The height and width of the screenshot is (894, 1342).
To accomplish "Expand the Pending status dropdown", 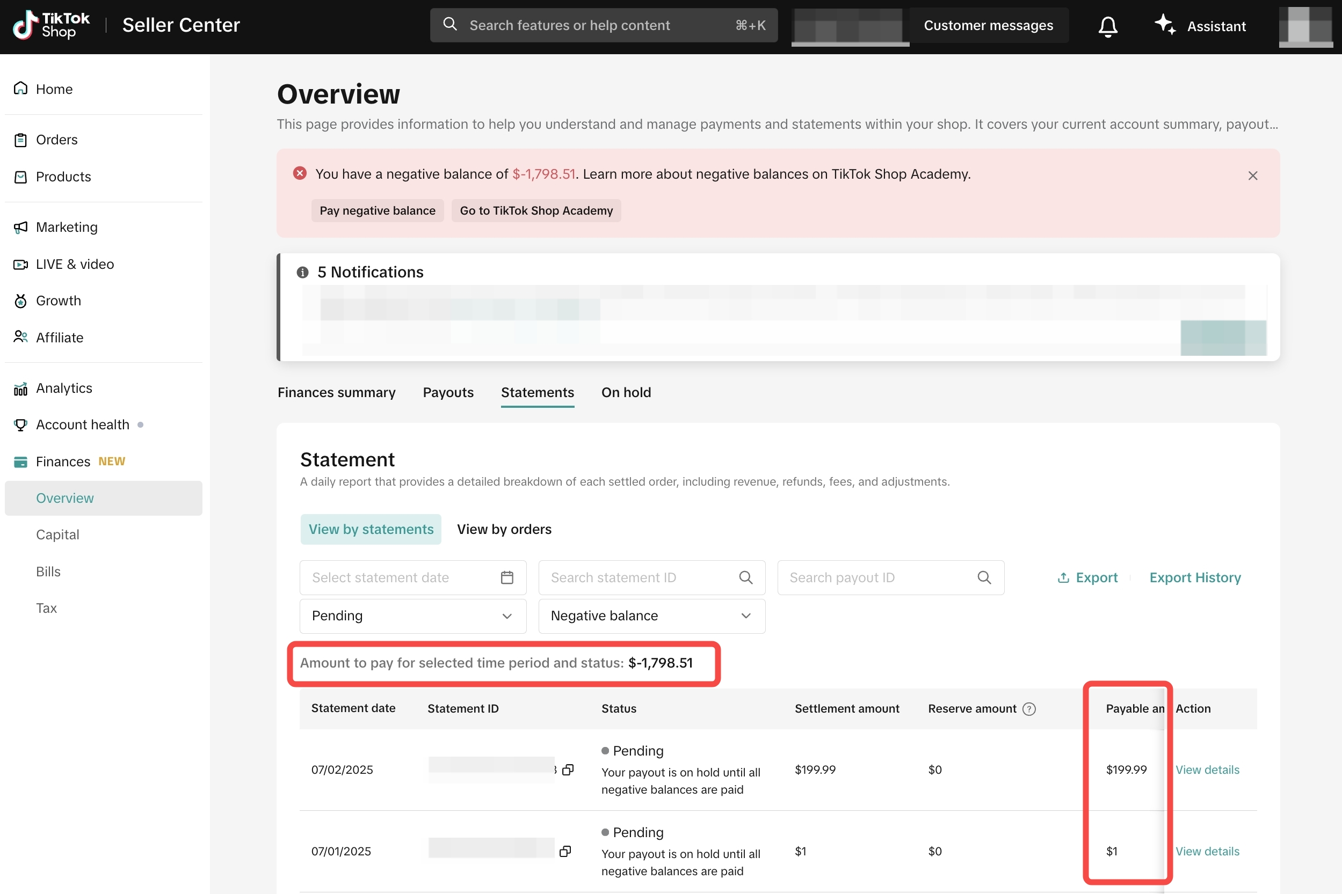I will tap(412, 616).
